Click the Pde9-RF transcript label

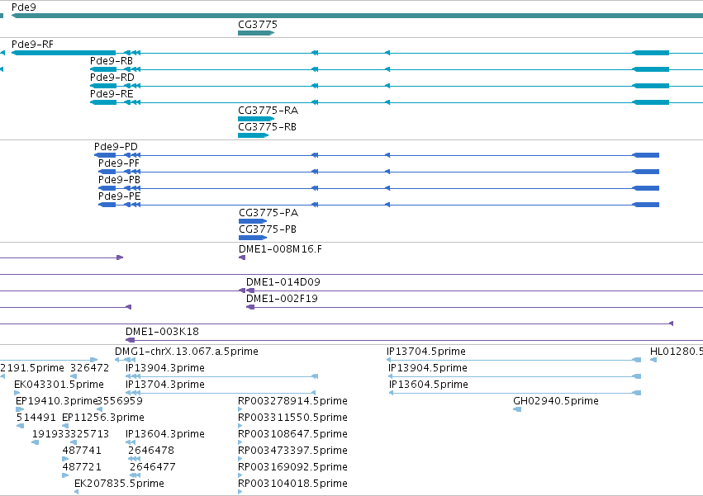32,44
